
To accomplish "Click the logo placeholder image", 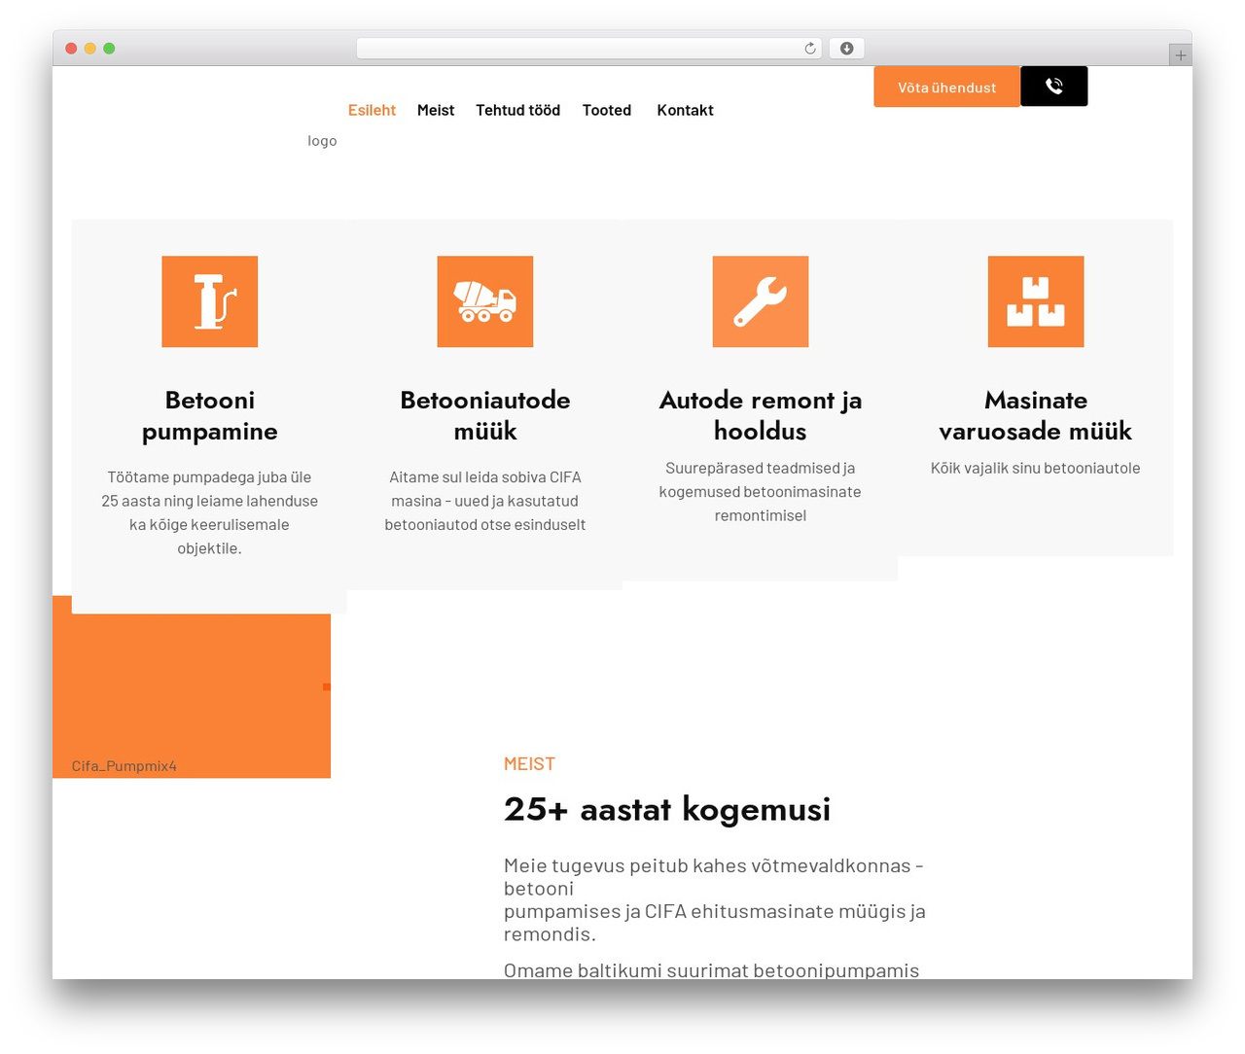I will [322, 140].
